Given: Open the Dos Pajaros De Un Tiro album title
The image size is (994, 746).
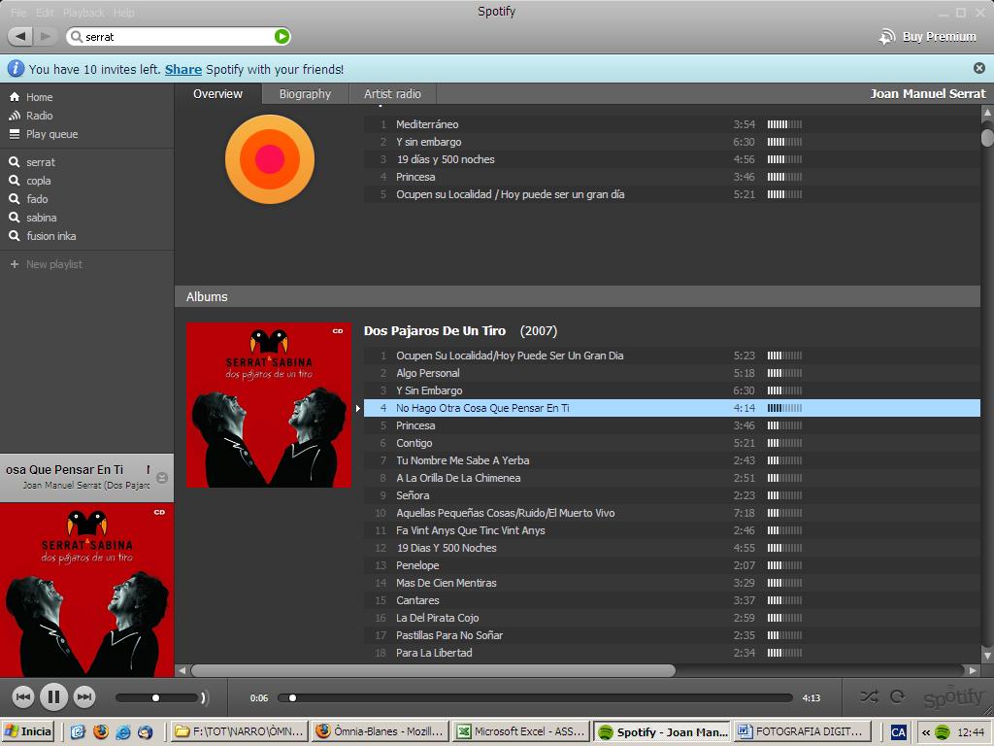Looking at the screenshot, I should [x=435, y=330].
